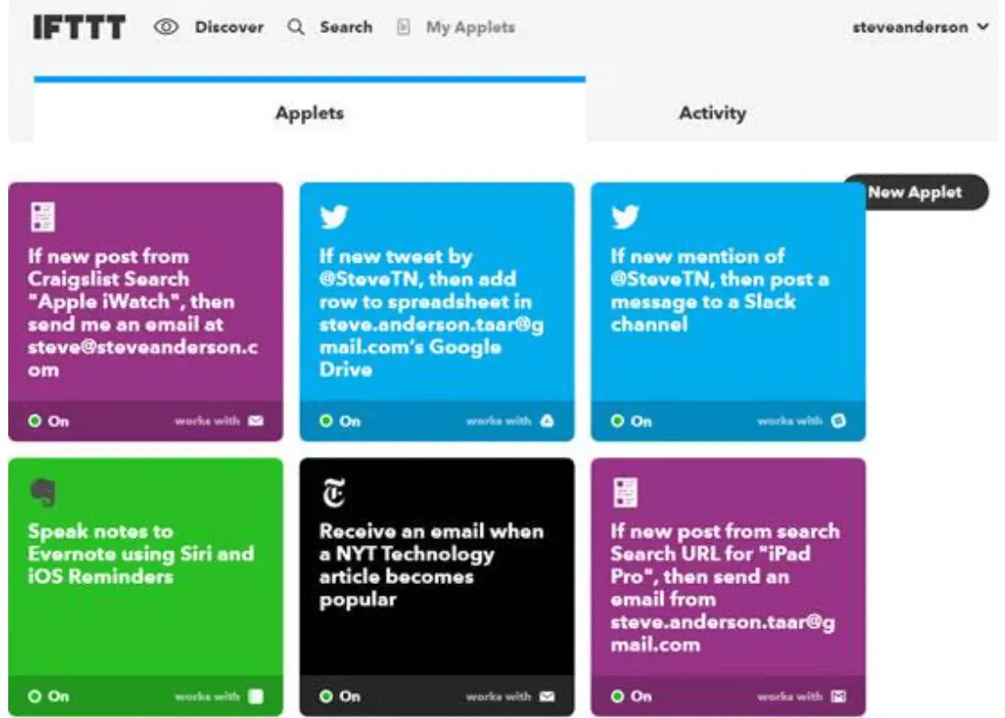The width and height of the screenshot is (1005, 718).
Task: Click 'works with' text on NYT Technology card
Action: [x=499, y=696]
